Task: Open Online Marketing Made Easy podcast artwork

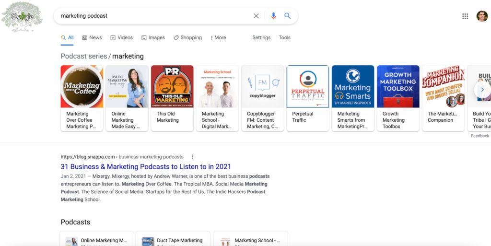Action: coord(127,86)
